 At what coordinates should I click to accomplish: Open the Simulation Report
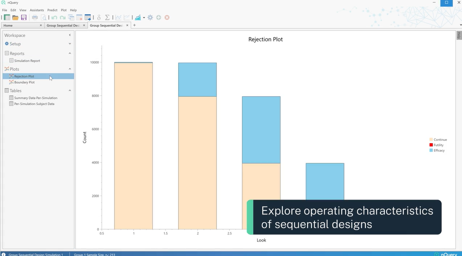point(28,60)
